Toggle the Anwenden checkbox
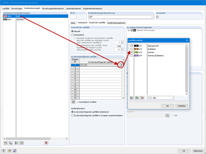The width and height of the screenshot is (206, 154). pyautogui.click(x=157, y=17)
